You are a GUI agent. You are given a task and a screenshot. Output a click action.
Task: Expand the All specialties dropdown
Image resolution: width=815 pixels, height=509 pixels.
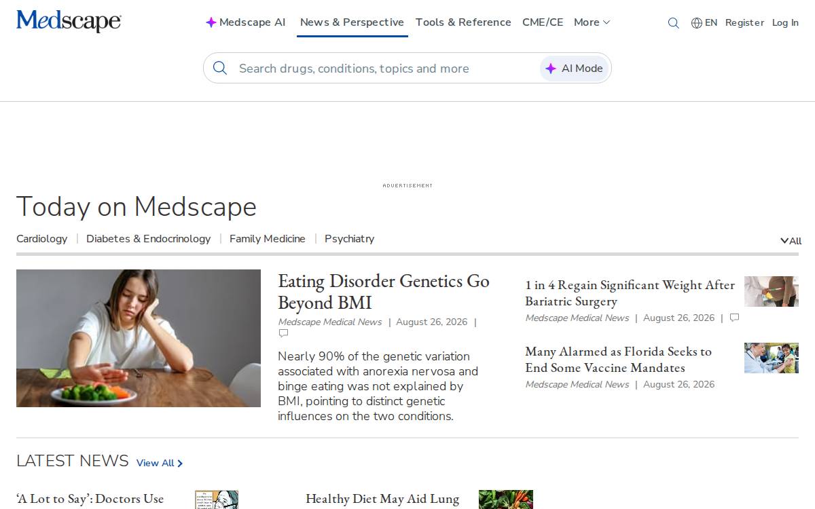(x=791, y=241)
